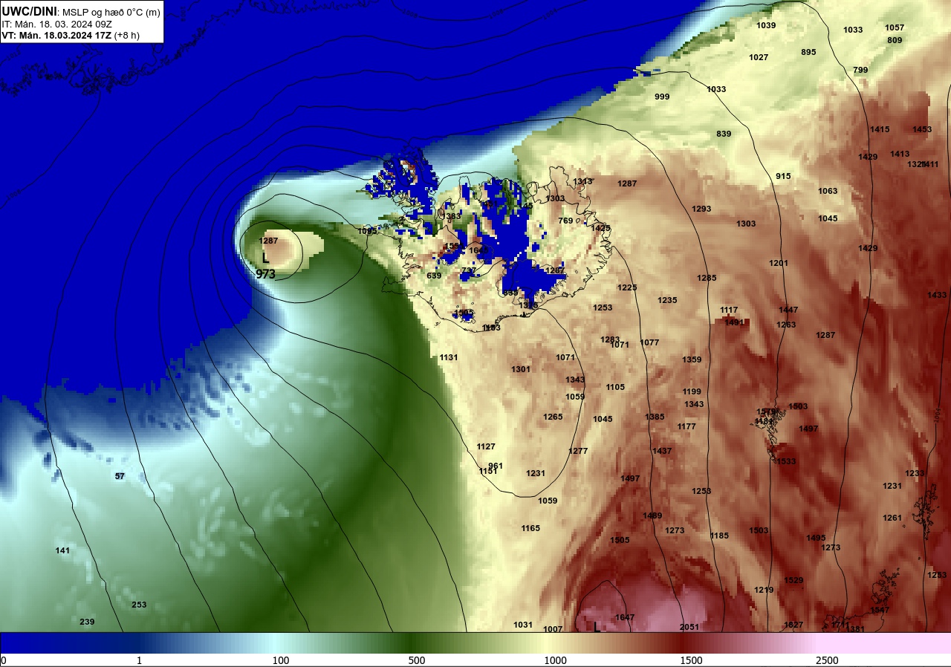Click the color scale label 500

(x=416, y=660)
